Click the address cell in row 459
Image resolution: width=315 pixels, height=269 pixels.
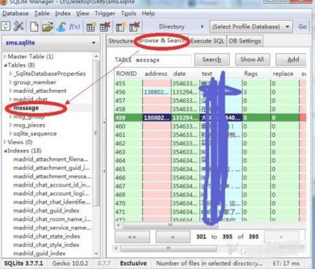click(x=157, y=118)
